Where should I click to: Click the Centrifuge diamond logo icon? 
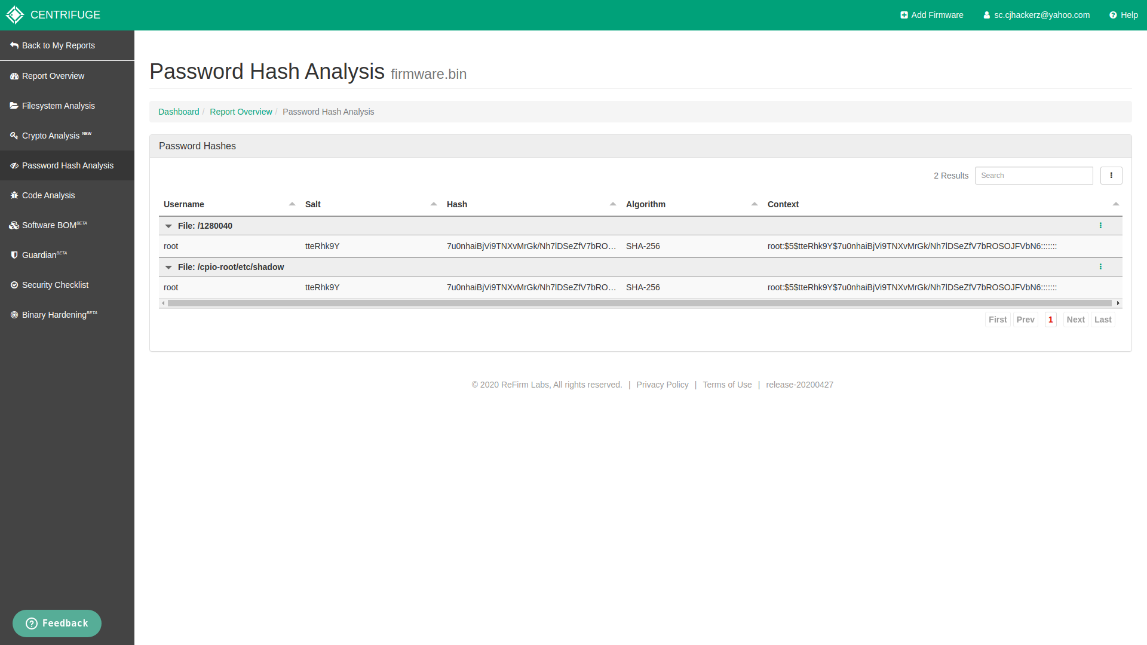pos(14,15)
